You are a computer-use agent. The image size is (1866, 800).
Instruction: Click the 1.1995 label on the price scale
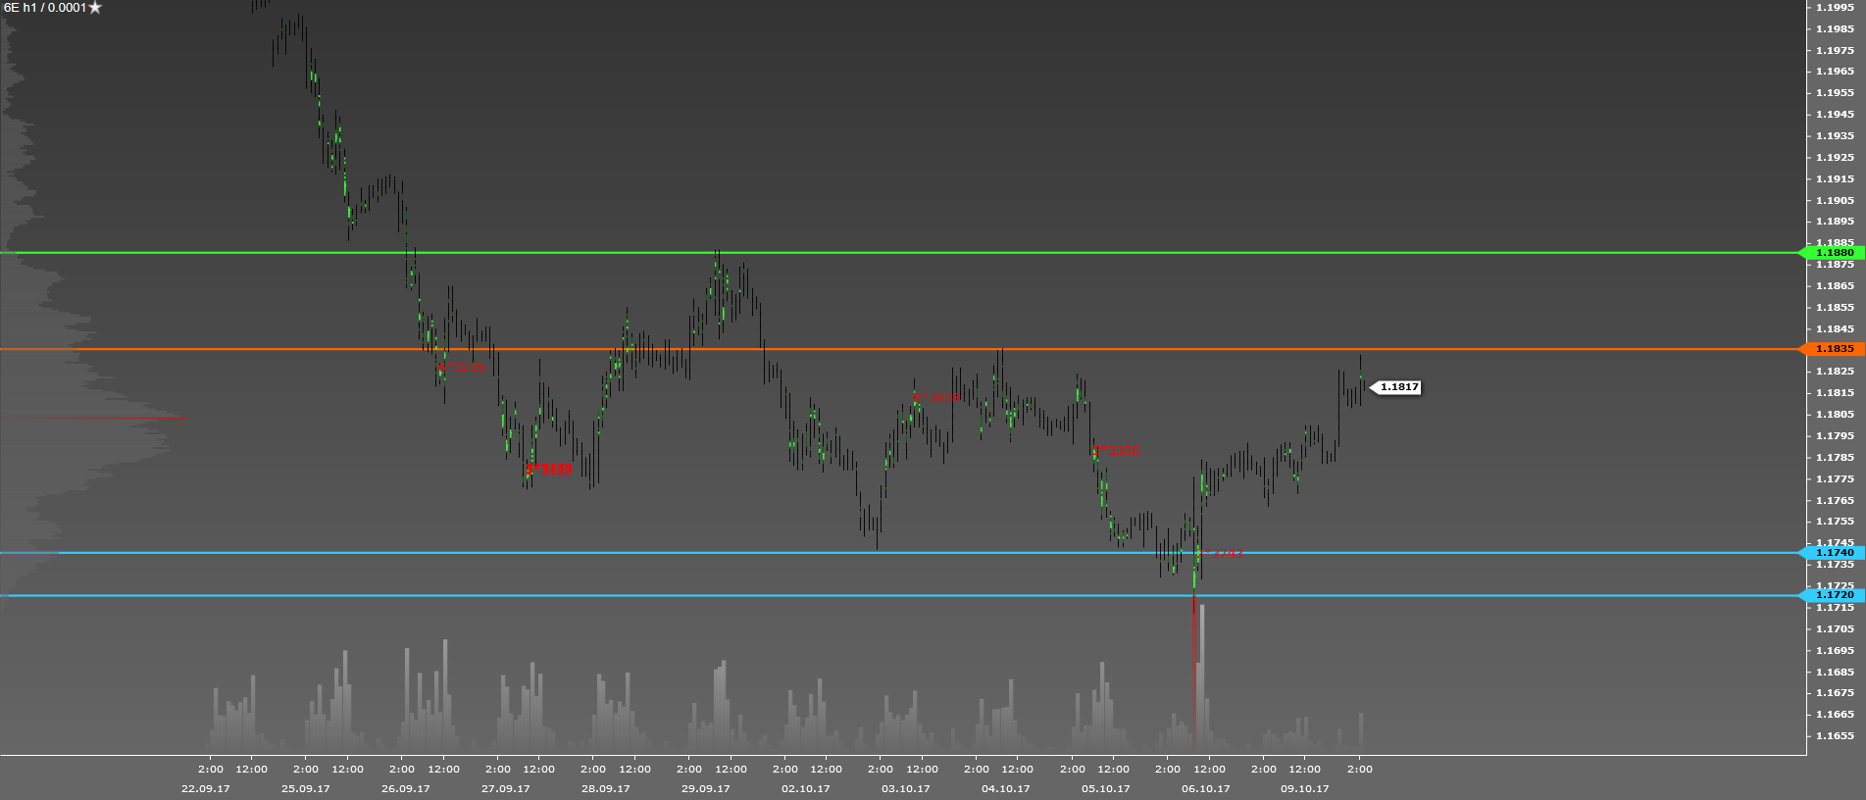[1835, 8]
